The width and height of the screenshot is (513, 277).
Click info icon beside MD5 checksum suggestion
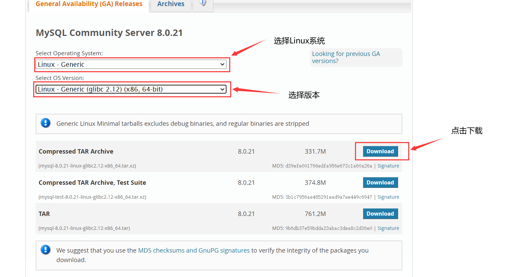point(45,250)
